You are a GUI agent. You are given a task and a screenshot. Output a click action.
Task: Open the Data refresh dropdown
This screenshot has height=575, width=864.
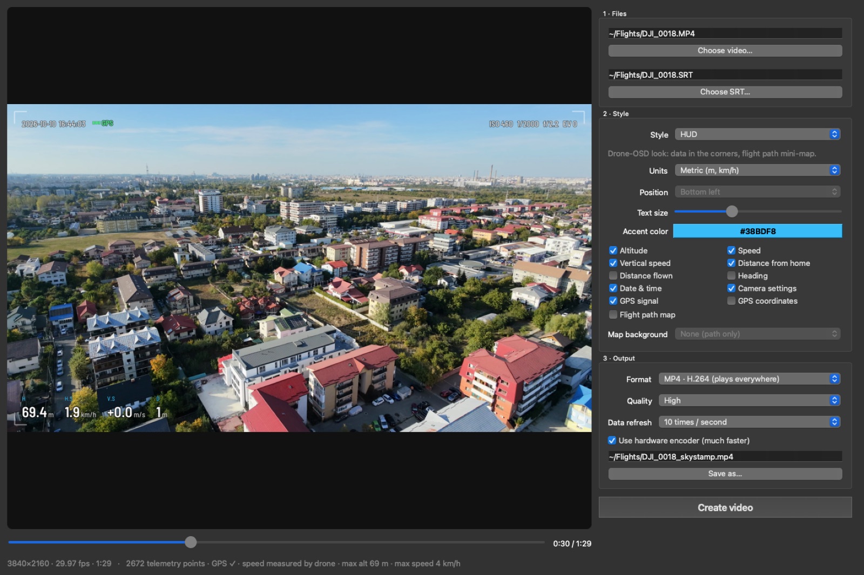point(750,422)
